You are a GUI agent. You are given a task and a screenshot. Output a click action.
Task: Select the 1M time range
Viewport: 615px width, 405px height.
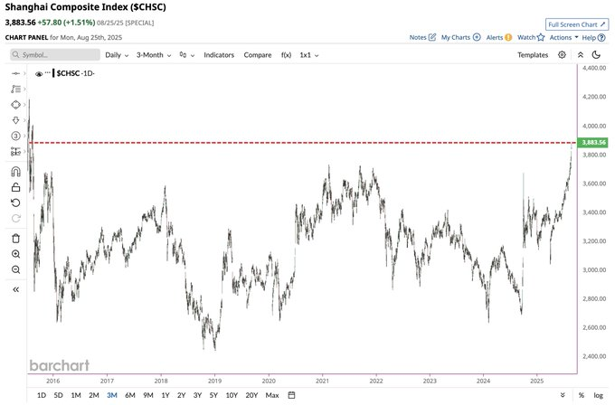[76, 395]
